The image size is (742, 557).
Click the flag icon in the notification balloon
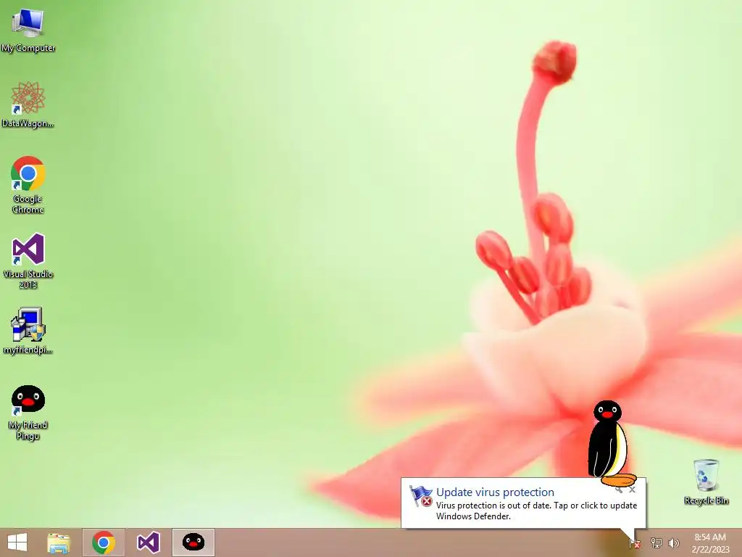(421, 496)
